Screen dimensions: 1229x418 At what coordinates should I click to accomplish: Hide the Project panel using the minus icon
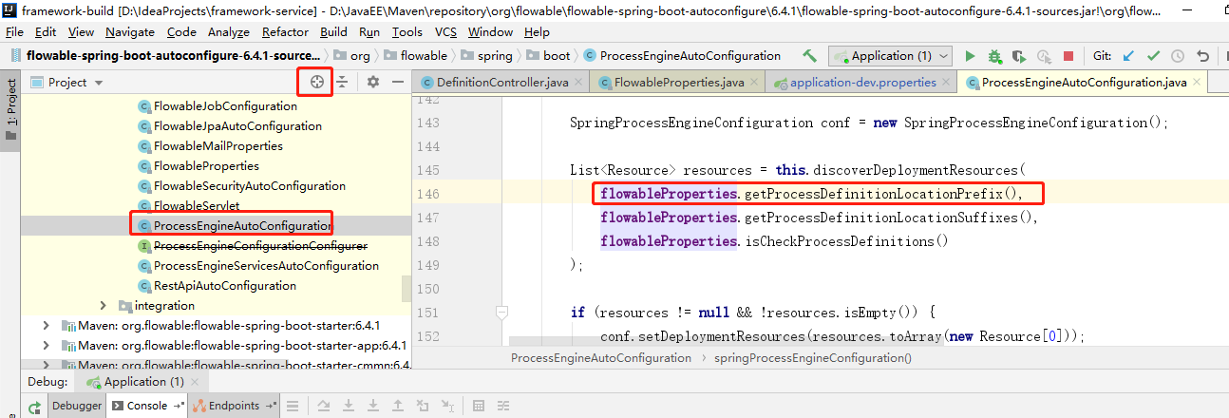[x=398, y=83]
